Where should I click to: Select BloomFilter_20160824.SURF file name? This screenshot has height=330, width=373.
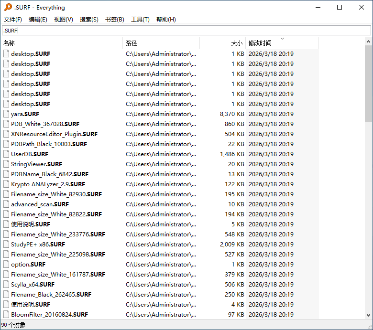(x=49, y=315)
